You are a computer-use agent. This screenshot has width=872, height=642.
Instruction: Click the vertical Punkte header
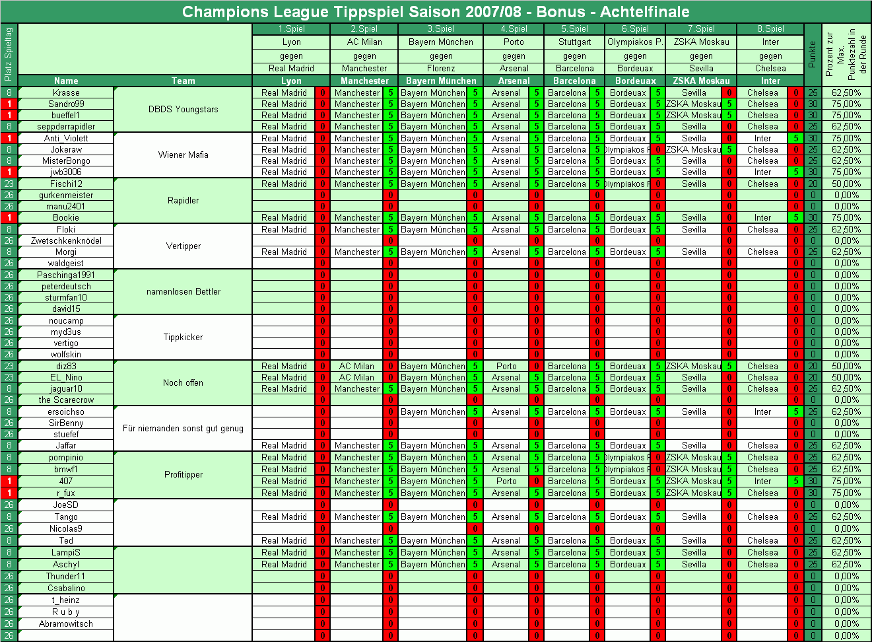coord(813,55)
